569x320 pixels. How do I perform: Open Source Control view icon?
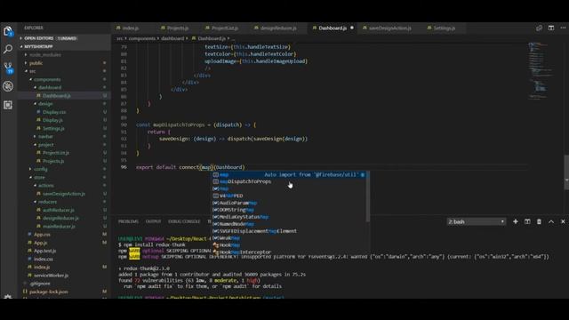[8, 68]
